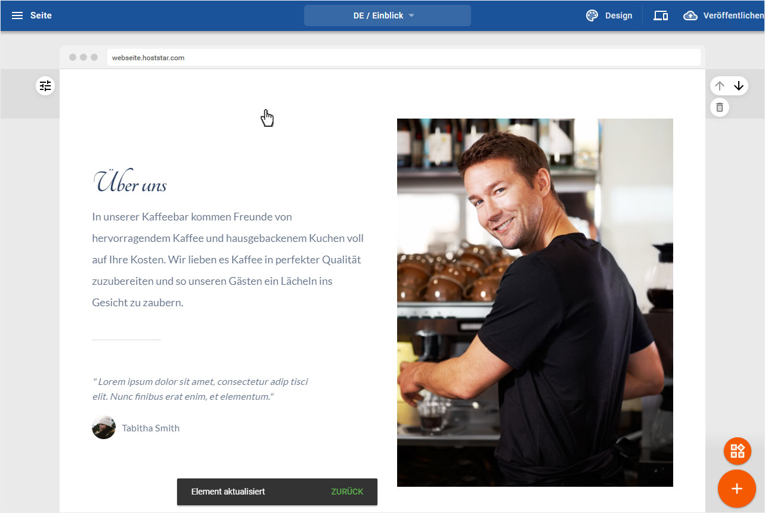This screenshot has width=765, height=513.
Task: Select the Über uns heading
Action: (130, 182)
